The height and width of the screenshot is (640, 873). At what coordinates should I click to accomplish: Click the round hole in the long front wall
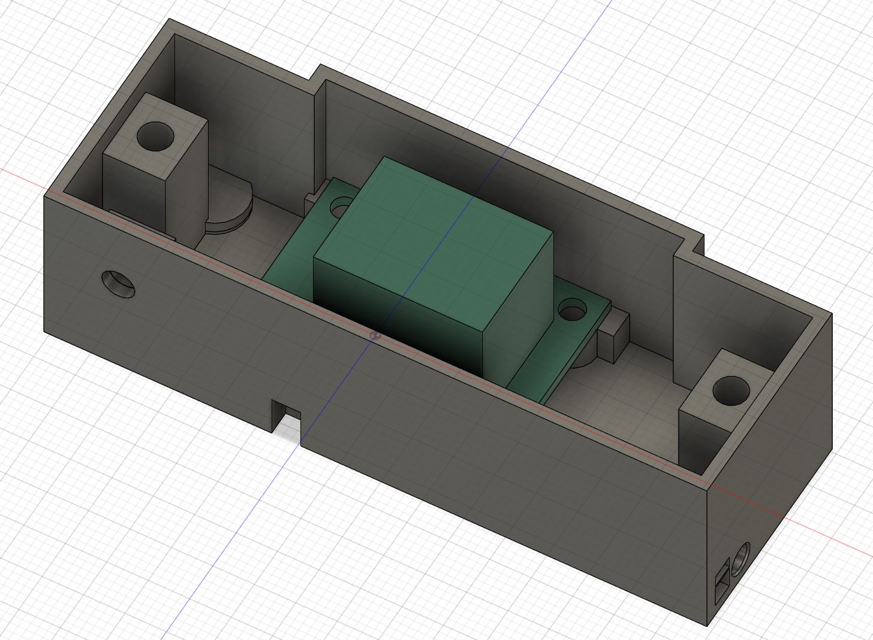(118, 284)
